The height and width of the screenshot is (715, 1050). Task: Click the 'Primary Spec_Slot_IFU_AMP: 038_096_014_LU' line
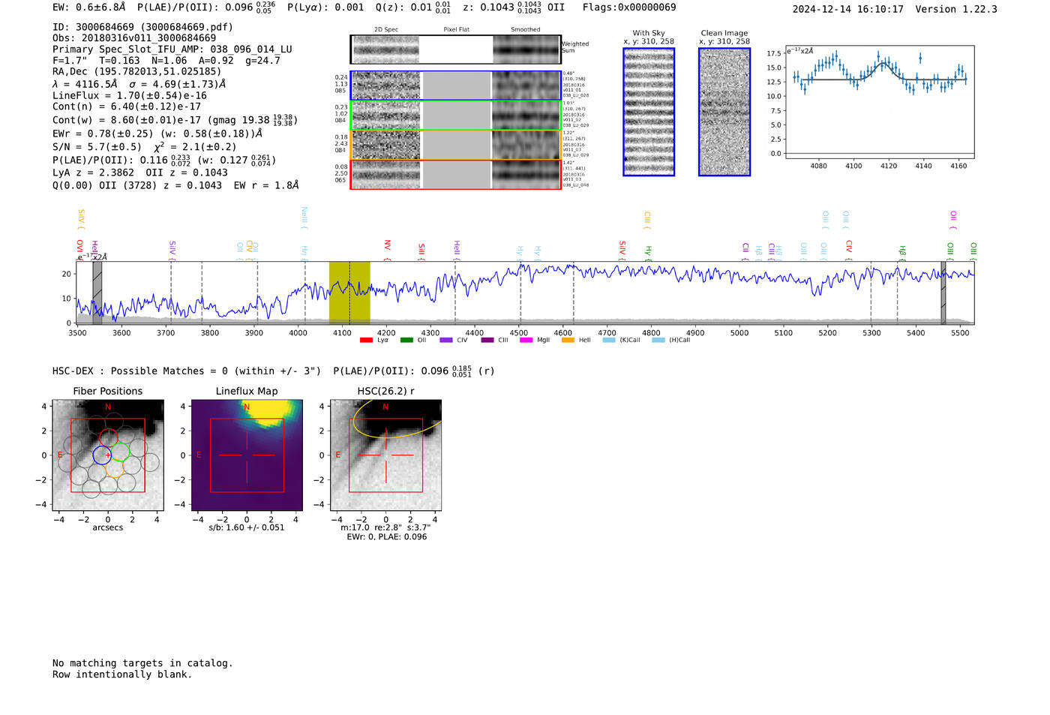(172, 50)
